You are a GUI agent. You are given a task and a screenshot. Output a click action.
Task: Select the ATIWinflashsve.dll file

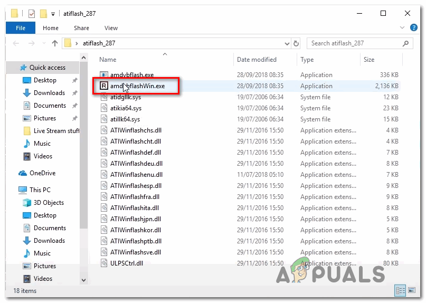(136, 252)
